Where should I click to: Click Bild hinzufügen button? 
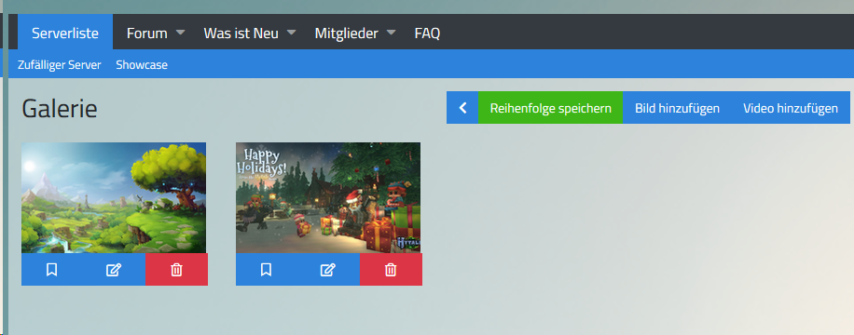pos(677,108)
